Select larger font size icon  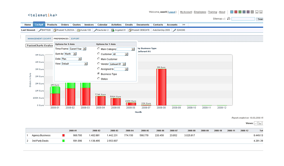pyautogui.click(x=261, y=12)
